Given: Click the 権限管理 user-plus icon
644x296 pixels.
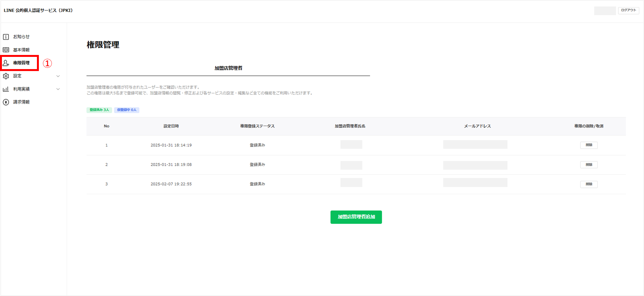Looking at the screenshot, I should 6,63.
